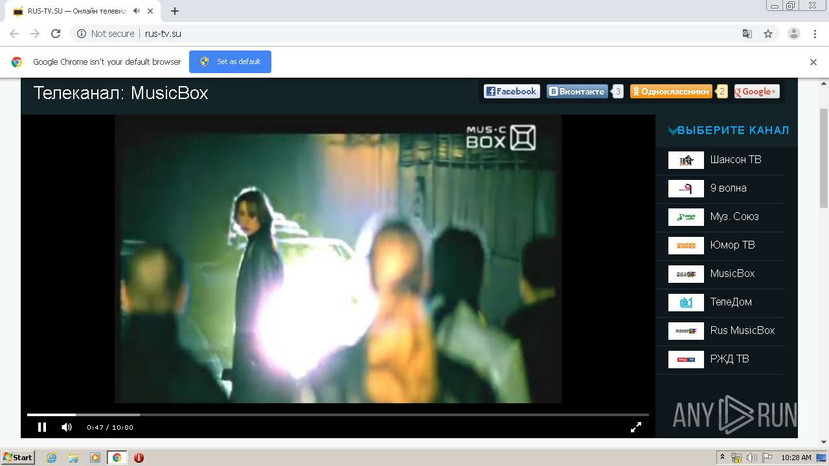Share page on Google+

click(x=756, y=91)
